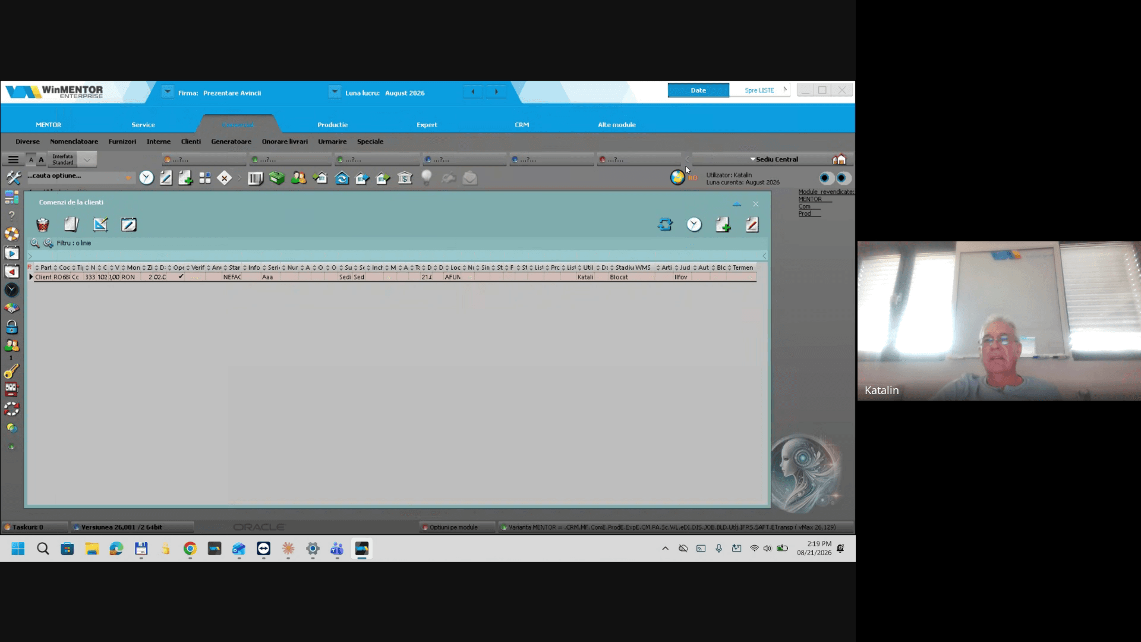Click the red pencil edit document icon in Comenzi panel
Image resolution: width=1141 pixels, height=642 pixels.
[752, 225]
